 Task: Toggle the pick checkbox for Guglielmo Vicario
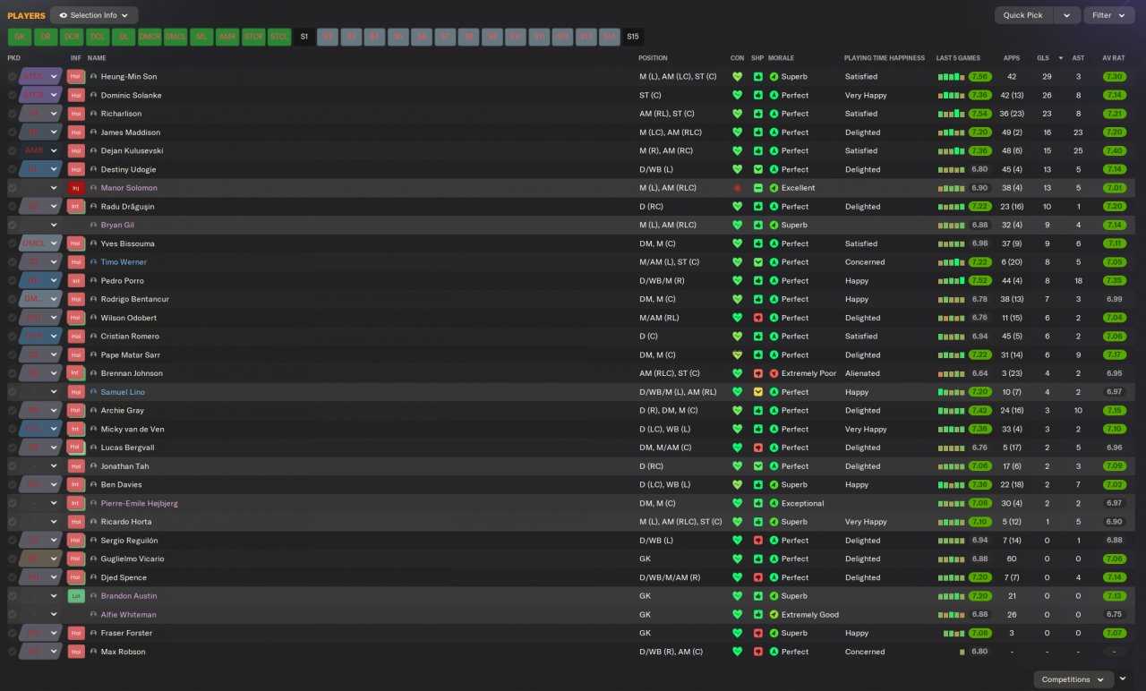(x=13, y=559)
